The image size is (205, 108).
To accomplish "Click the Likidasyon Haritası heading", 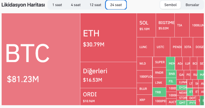I will click(x=23, y=5).
